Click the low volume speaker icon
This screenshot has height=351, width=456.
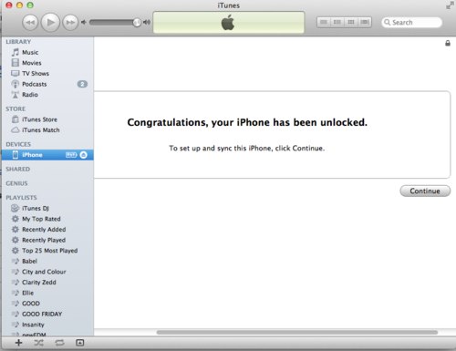[84, 22]
